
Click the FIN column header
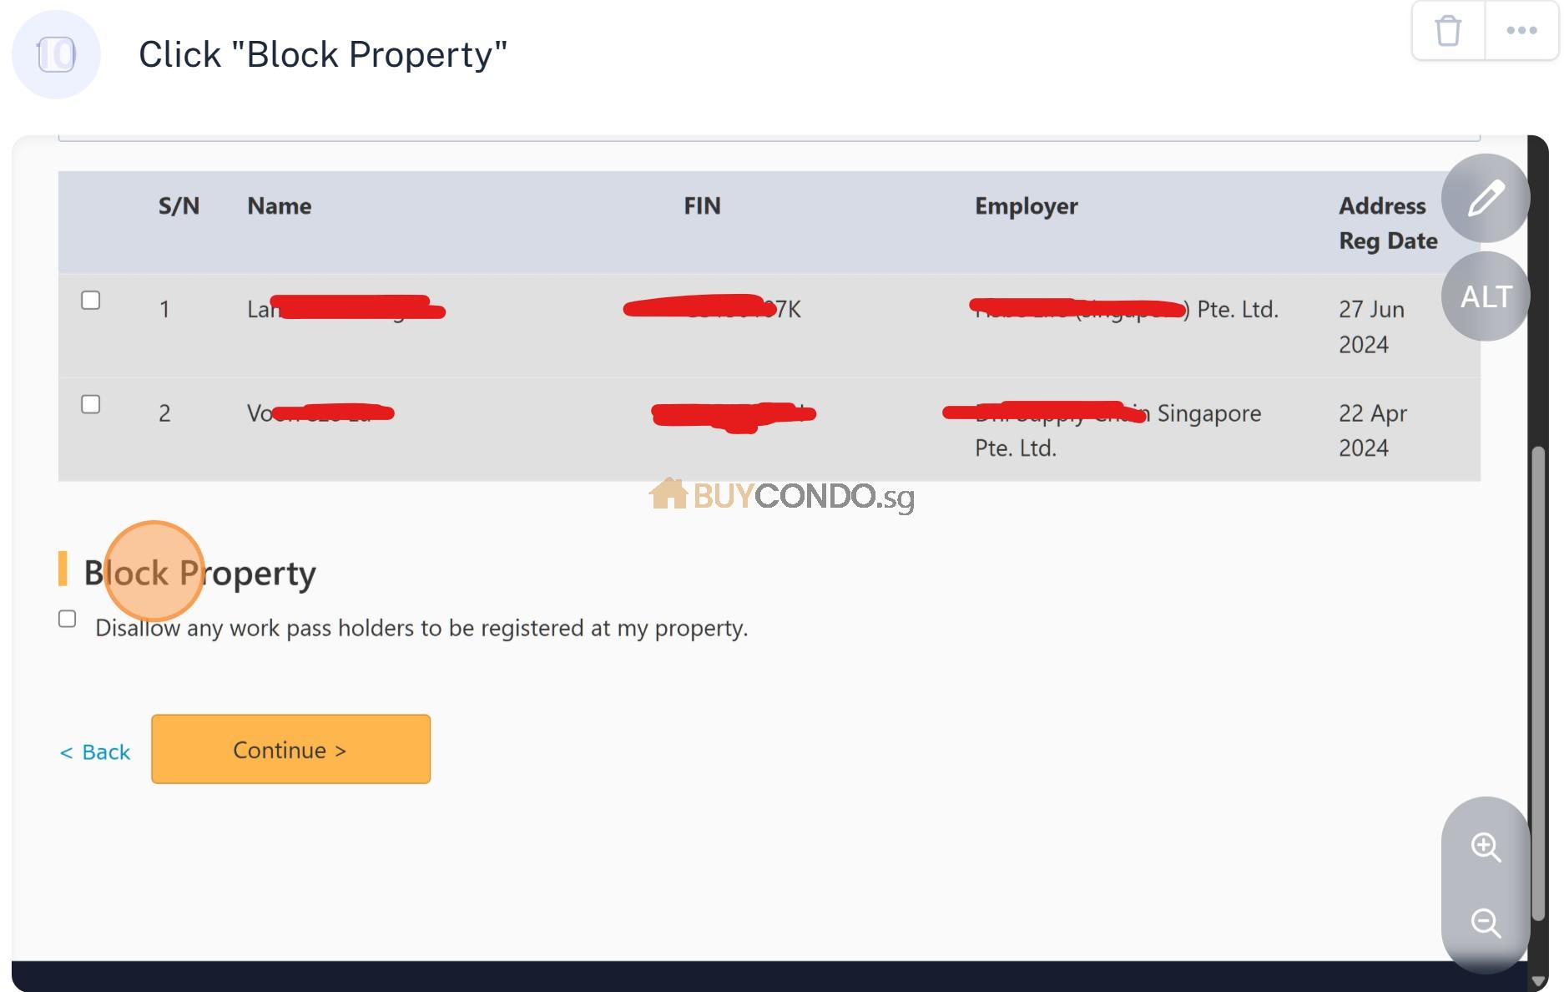coord(701,205)
